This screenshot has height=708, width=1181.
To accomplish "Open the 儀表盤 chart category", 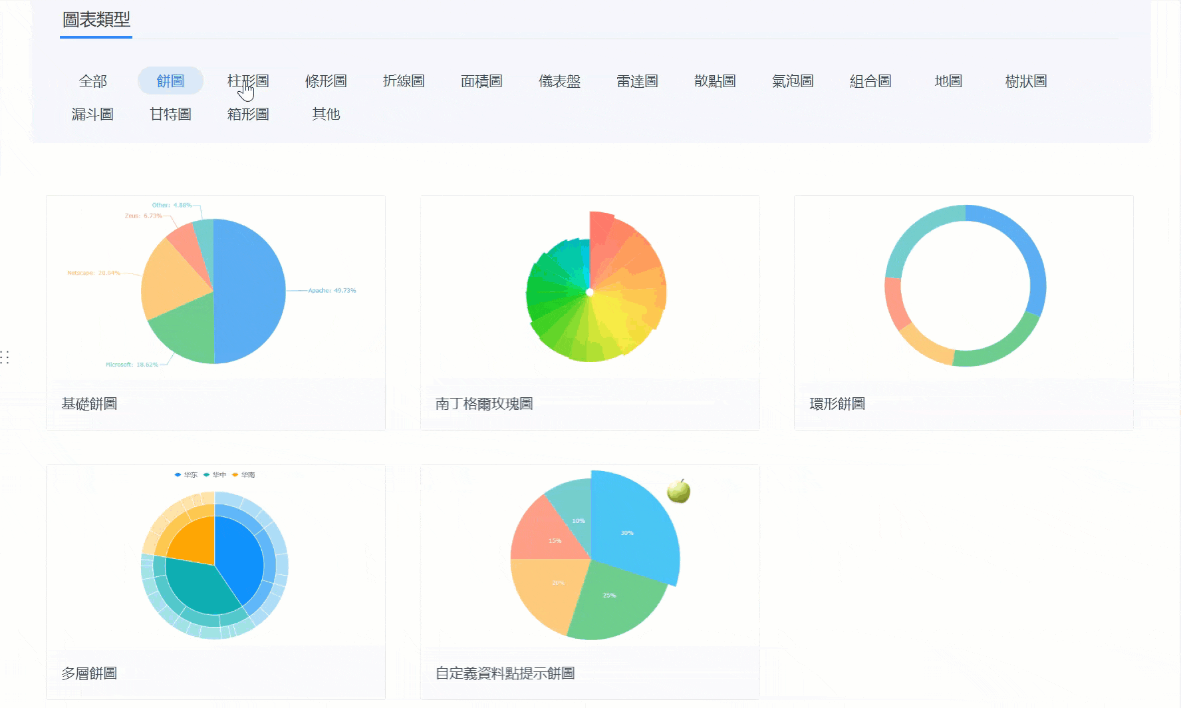I will (x=559, y=81).
